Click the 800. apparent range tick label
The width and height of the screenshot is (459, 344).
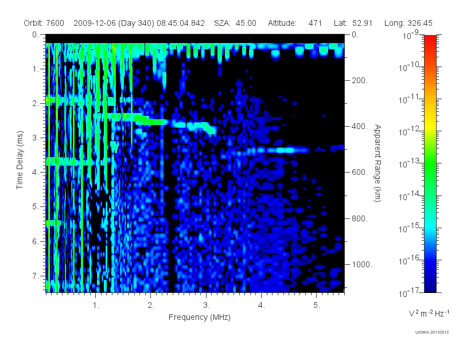360,218
